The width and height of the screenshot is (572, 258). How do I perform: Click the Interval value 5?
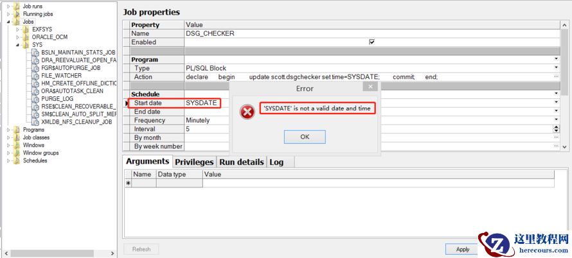pos(188,128)
